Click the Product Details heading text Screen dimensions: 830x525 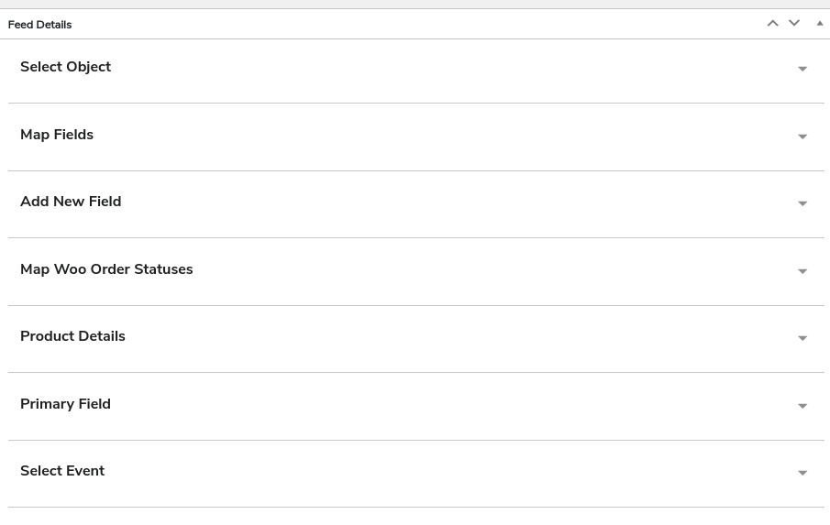point(72,336)
